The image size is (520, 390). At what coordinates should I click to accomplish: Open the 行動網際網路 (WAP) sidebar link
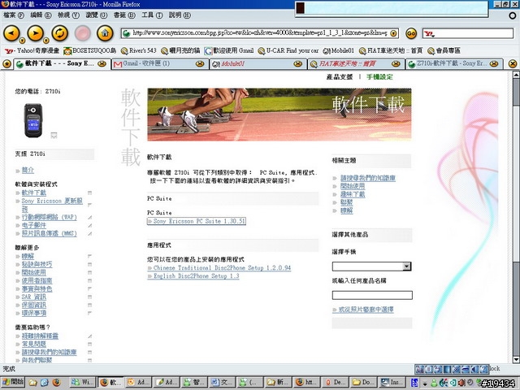tap(49, 217)
